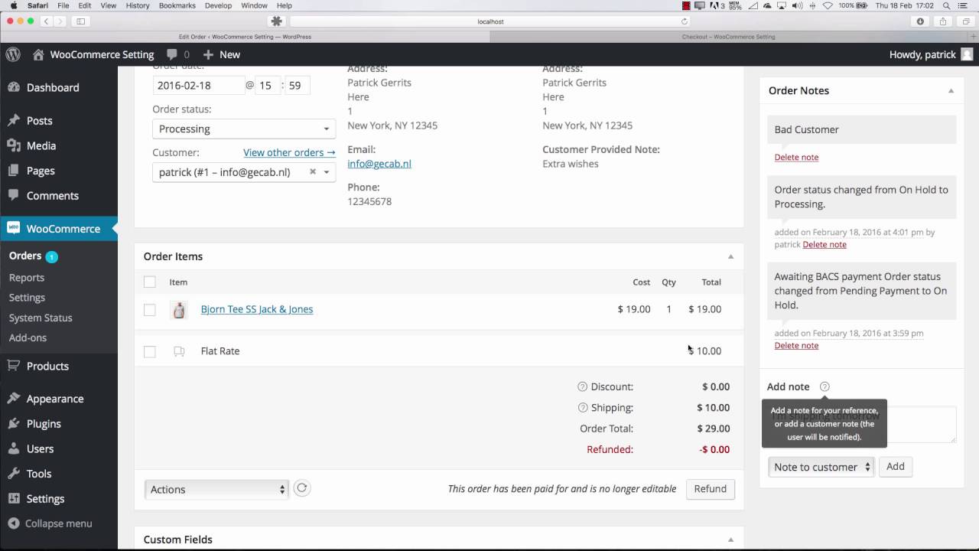979x551 pixels.
Task: Open the Note to customer dropdown
Action: pos(821,467)
